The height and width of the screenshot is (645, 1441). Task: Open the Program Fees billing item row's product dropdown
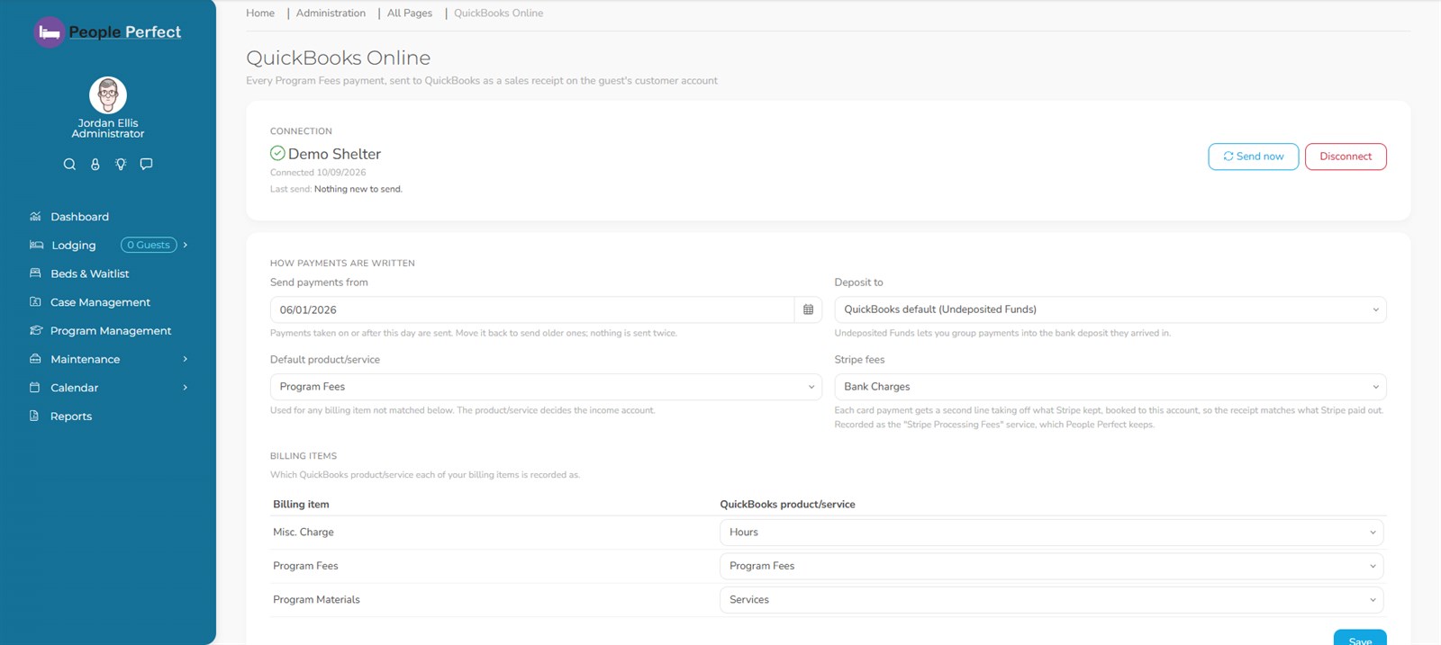click(x=1051, y=566)
